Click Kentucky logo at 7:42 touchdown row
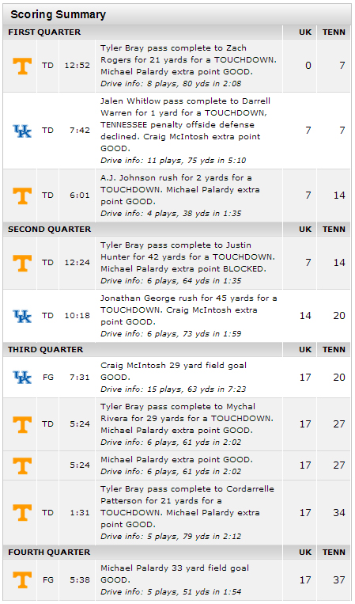Image resolution: width=355 pixels, height=604 pixels. [x=22, y=131]
